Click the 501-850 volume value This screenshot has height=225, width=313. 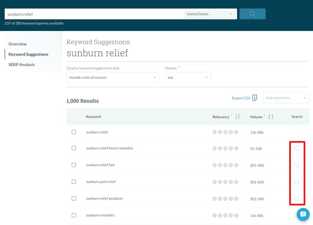click(x=257, y=182)
